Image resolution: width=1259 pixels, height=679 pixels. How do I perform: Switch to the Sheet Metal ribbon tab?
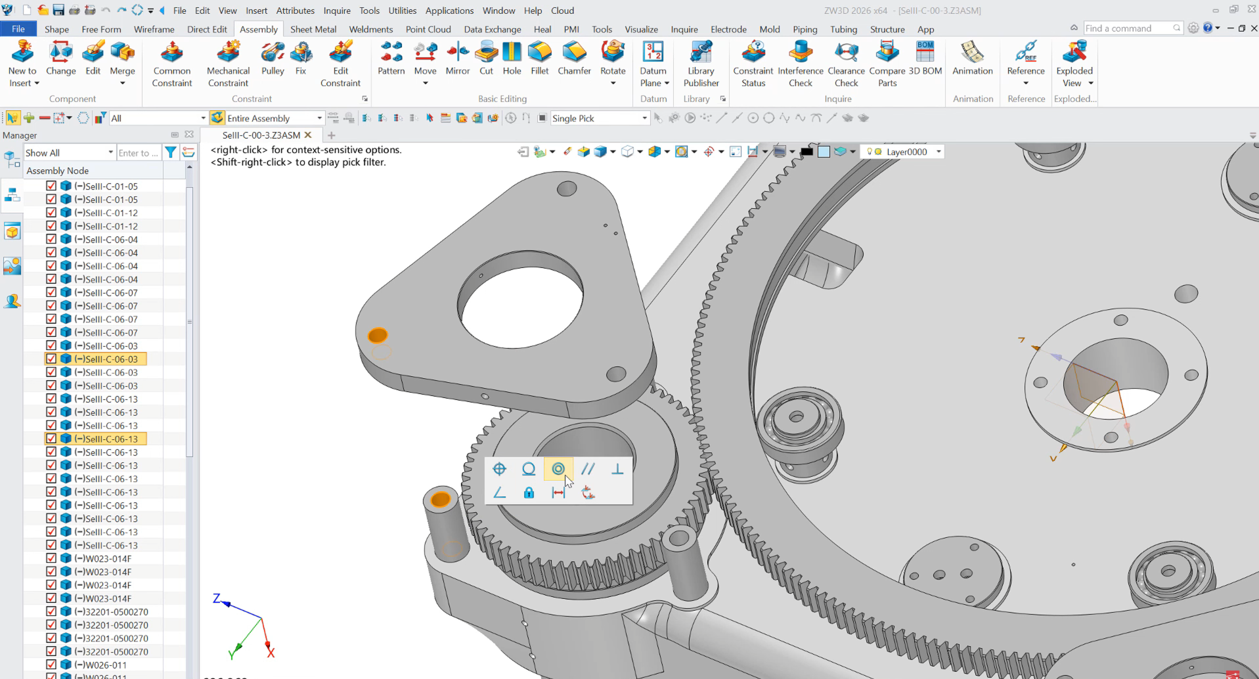(x=313, y=29)
